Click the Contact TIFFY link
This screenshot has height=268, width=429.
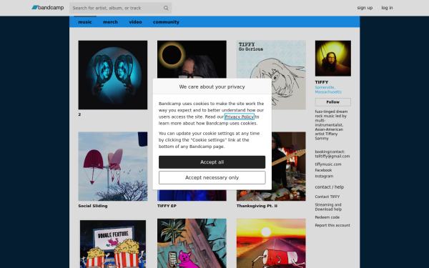click(327, 197)
